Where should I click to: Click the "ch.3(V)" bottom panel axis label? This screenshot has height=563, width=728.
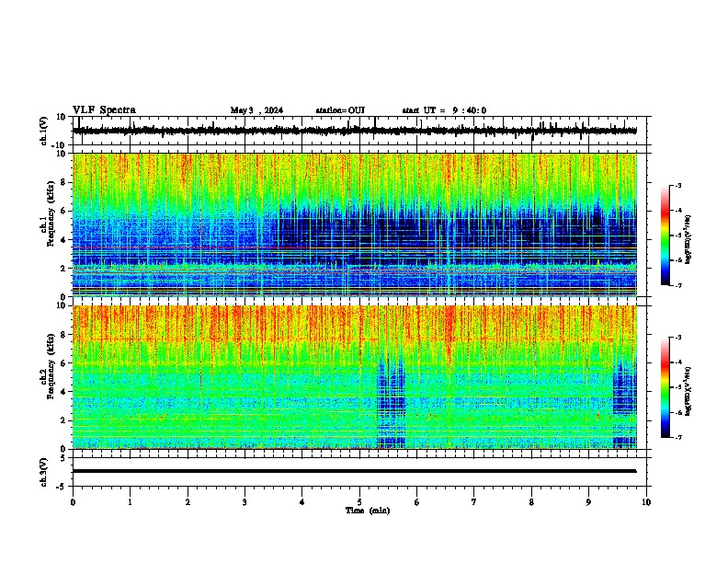pyautogui.click(x=43, y=472)
